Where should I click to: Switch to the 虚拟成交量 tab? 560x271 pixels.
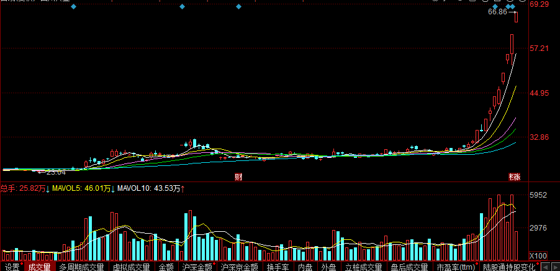pyautogui.click(x=131, y=267)
